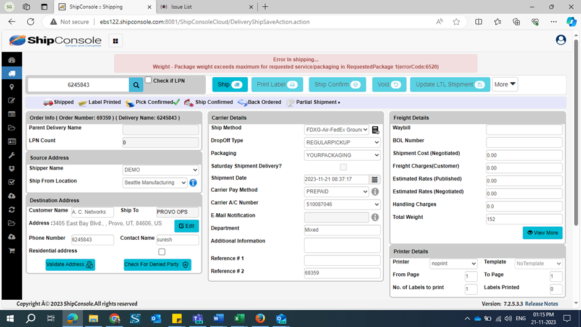This screenshot has width=581, height=327.
Task: Click the Reference # 1 field
Action: click(x=342, y=260)
